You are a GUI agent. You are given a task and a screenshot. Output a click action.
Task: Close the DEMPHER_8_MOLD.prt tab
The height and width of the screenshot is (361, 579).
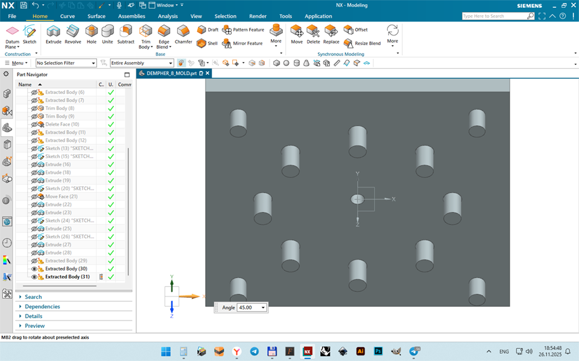click(207, 73)
